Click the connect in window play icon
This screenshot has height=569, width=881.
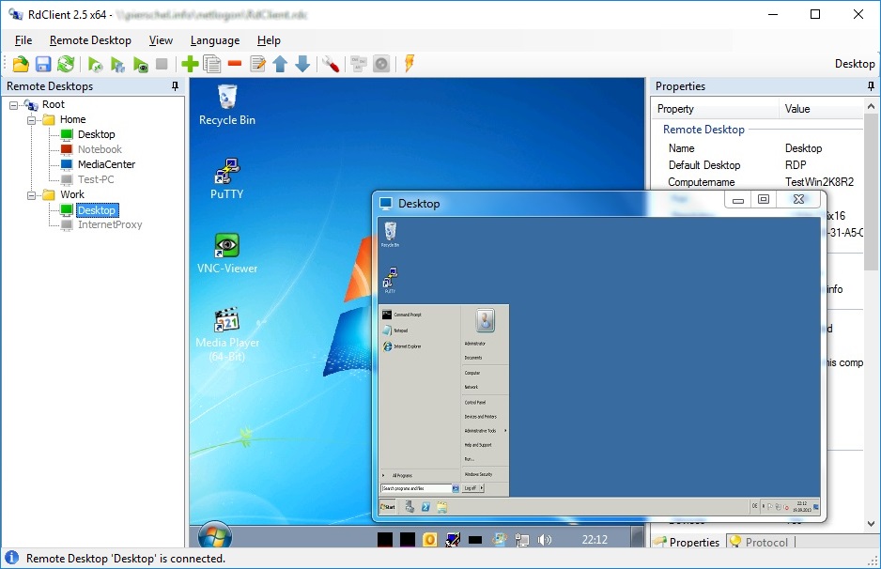[117, 65]
